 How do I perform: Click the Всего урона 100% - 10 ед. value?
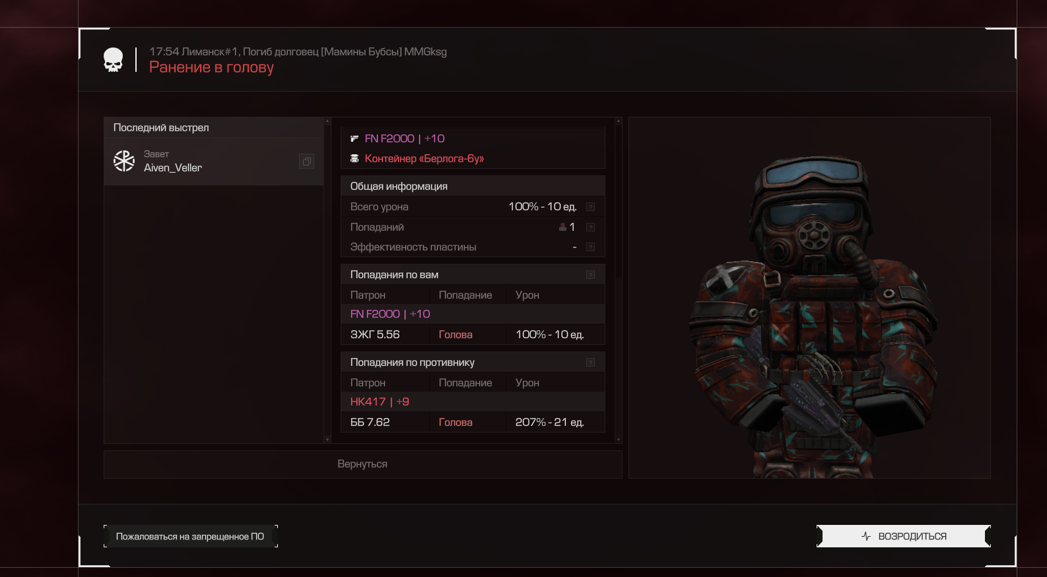(543, 206)
